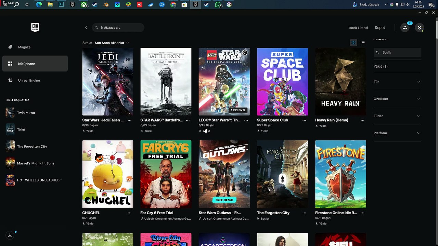438x246 pixels.
Task: Switch library to list view
Action: coord(363,43)
